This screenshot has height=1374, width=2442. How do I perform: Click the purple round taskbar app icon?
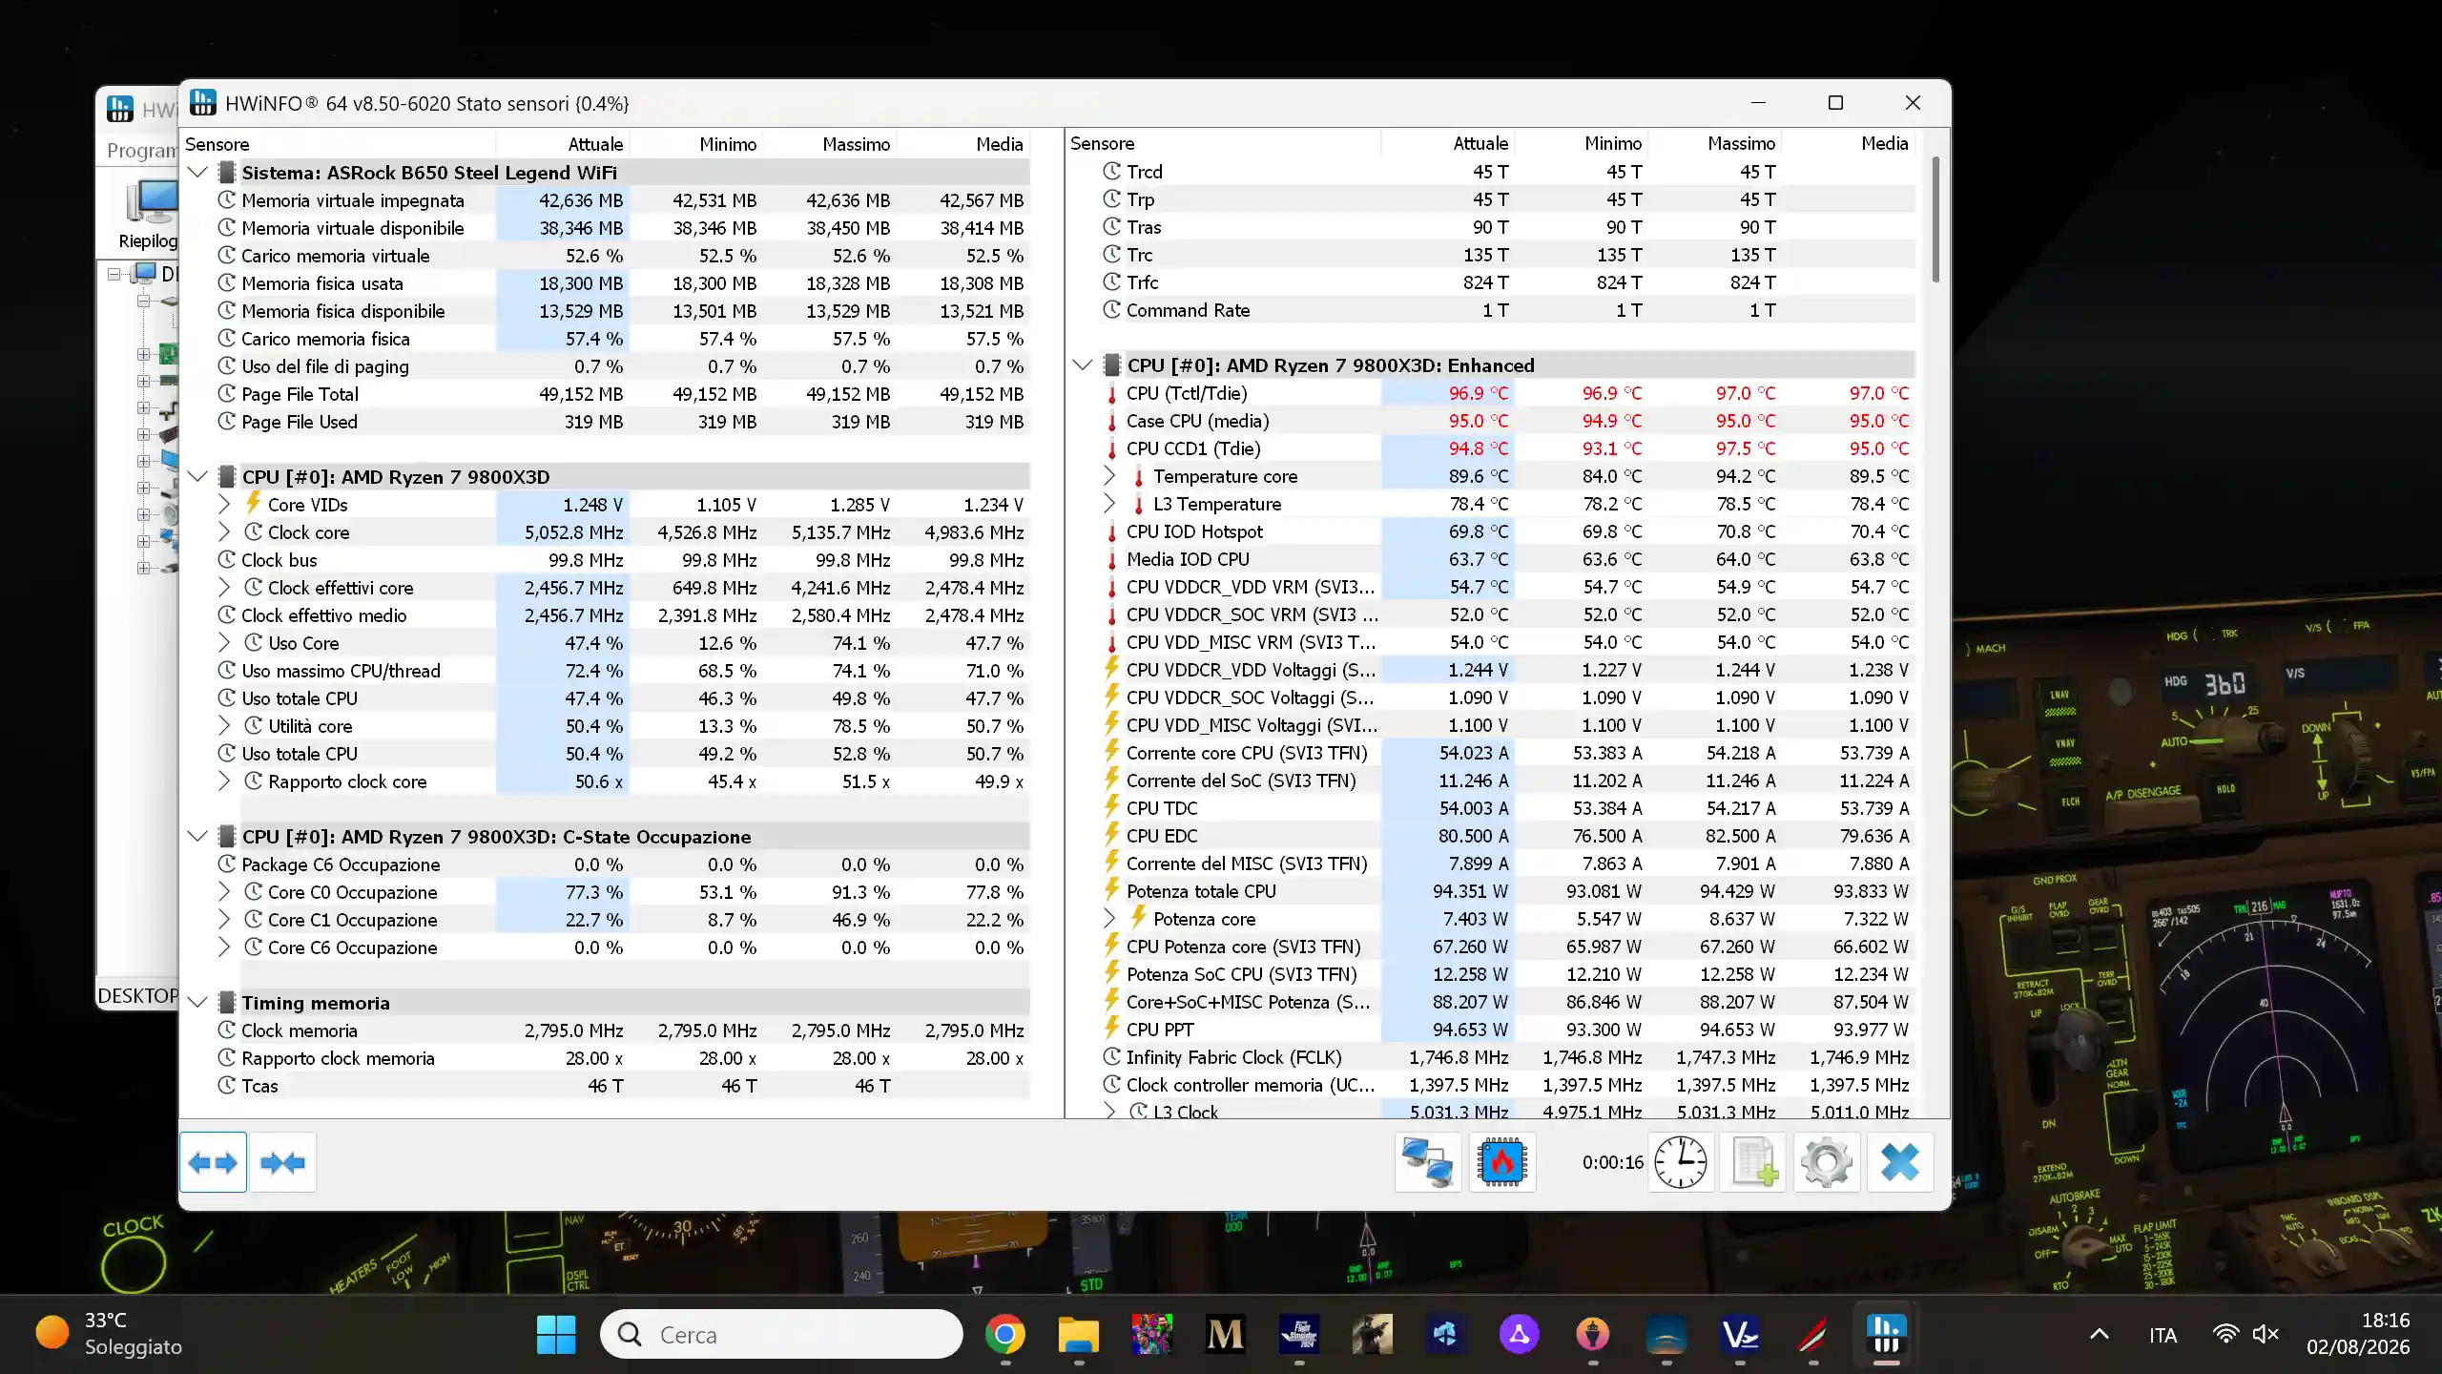(1520, 1334)
